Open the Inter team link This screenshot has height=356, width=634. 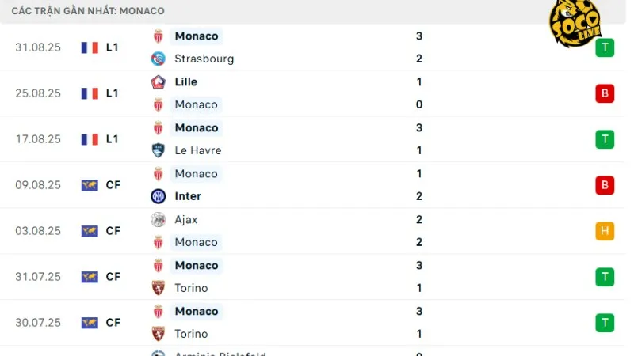[x=188, y=196]
